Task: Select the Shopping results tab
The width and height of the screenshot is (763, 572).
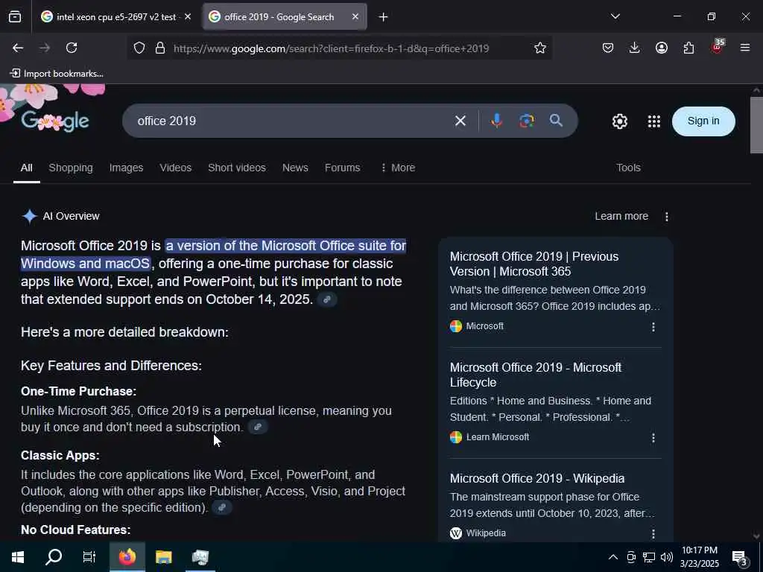Action: point(71,168)
